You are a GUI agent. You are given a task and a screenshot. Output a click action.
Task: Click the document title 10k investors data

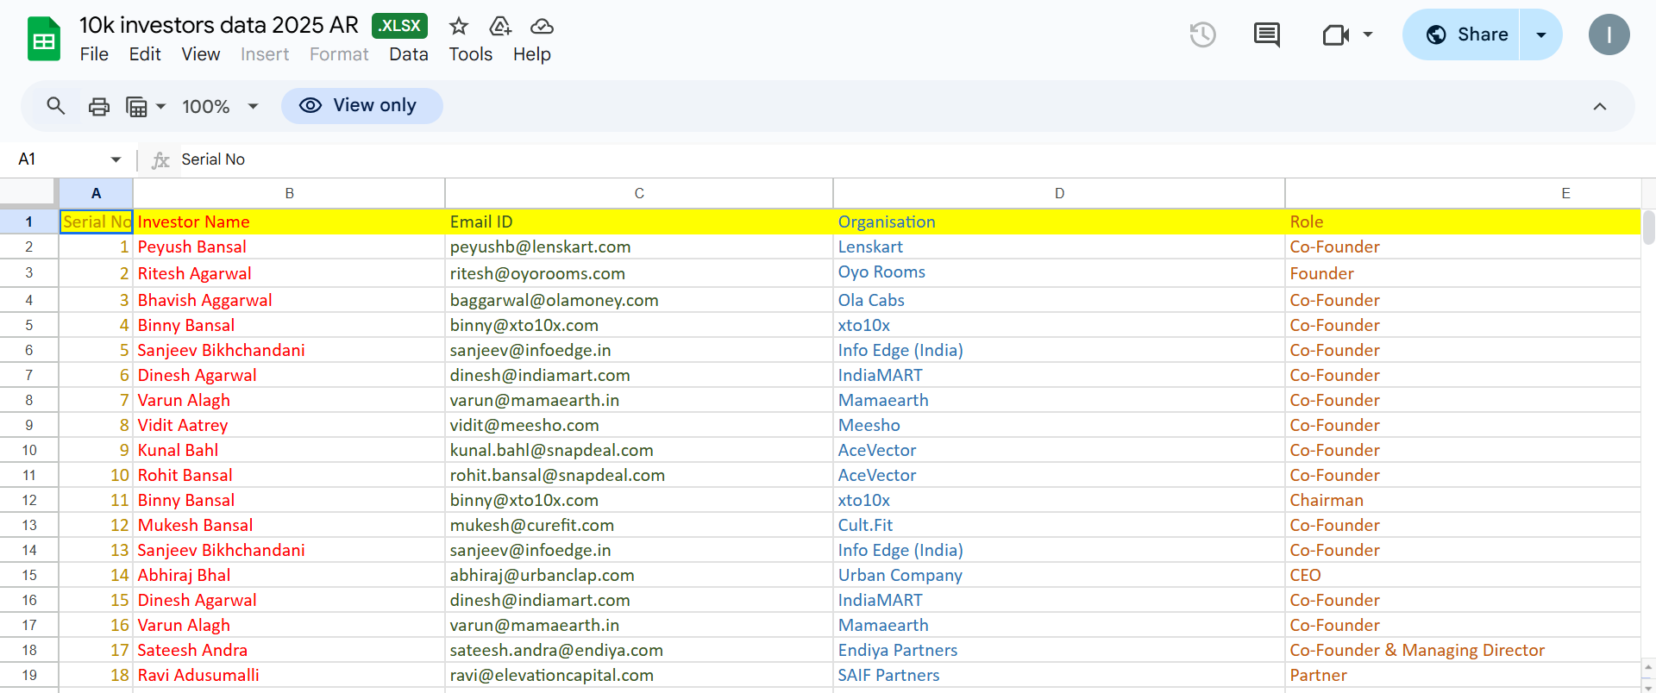pyautogui.click(x=219, y=25)
